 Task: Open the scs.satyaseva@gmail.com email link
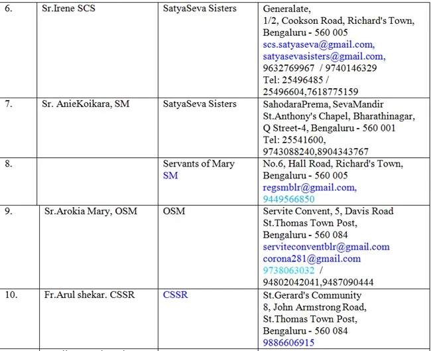(319, 44)
